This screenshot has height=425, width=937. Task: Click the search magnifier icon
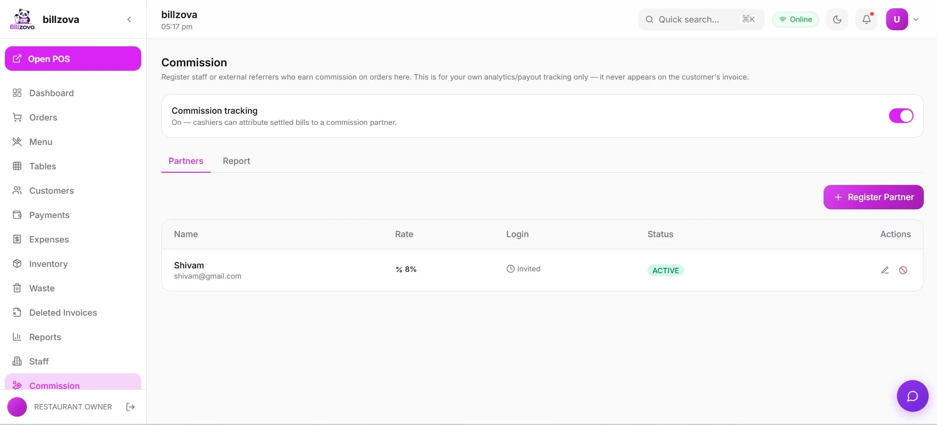[649, 20]
